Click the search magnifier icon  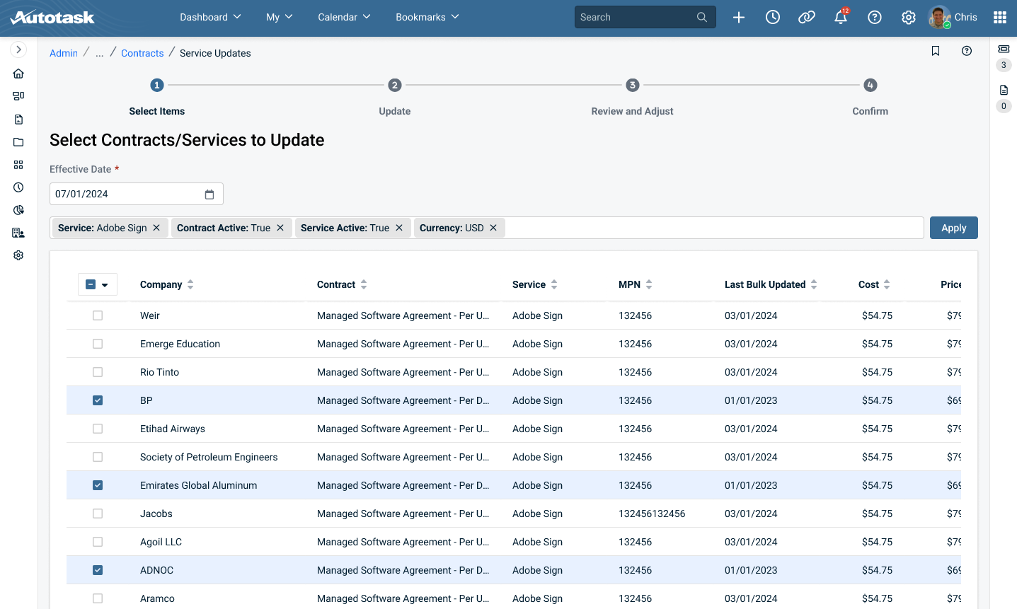tap(701, 17)
